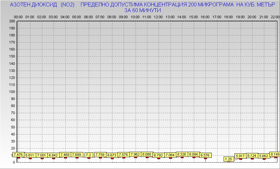Click the 200 y-axis label

tap(12, 21)
